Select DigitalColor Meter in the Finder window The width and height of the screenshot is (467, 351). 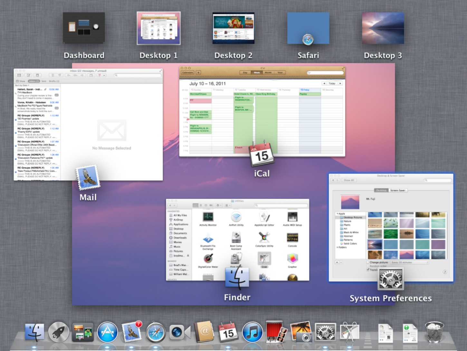(208, 261)
